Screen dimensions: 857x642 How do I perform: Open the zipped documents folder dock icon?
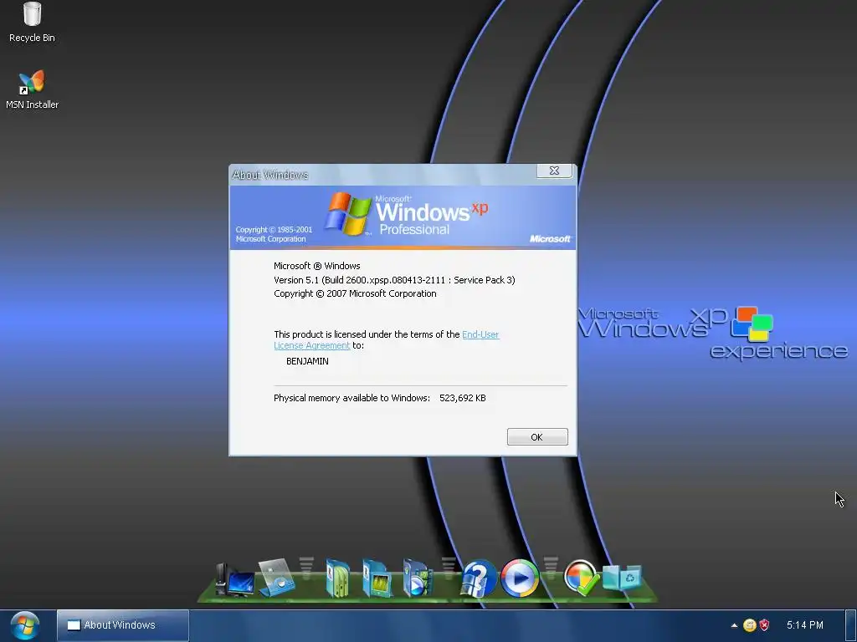338,578
